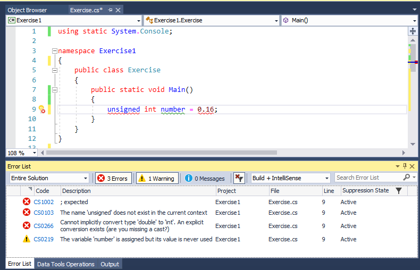This screenshot has width=420, height=270.
Task: Pin the Error List panel
Action: point(405,166)
